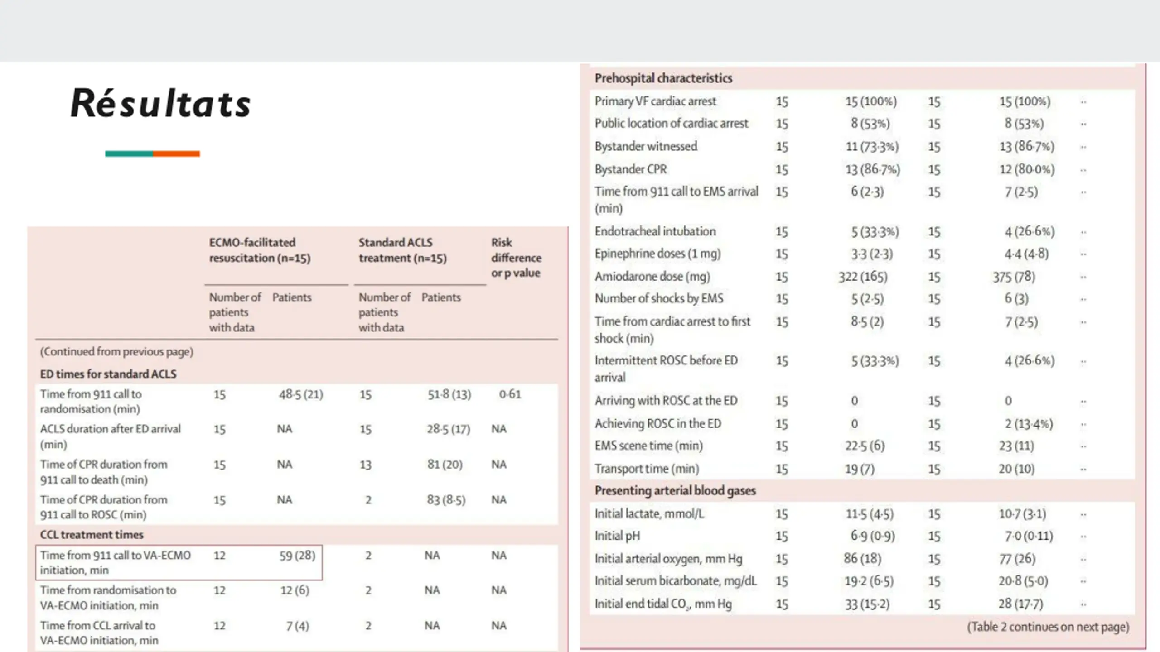Select CCL treatment times section heading
1160x652 pixels.
92,535
